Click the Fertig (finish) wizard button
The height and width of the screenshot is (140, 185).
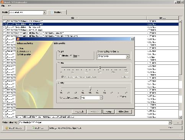108,112
